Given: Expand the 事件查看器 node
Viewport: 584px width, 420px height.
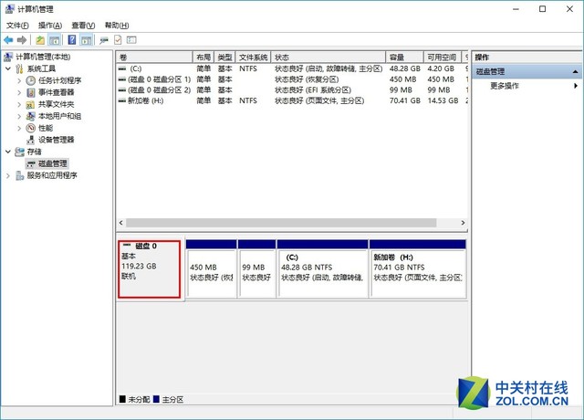Looking at the screenshot, I should (x=19, y=92).
